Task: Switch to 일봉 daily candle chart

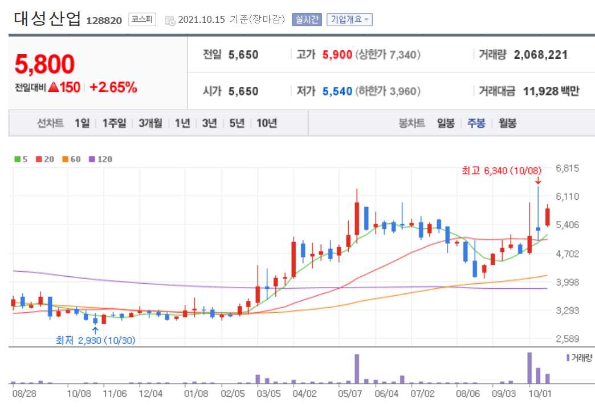Action: point(446,123)
